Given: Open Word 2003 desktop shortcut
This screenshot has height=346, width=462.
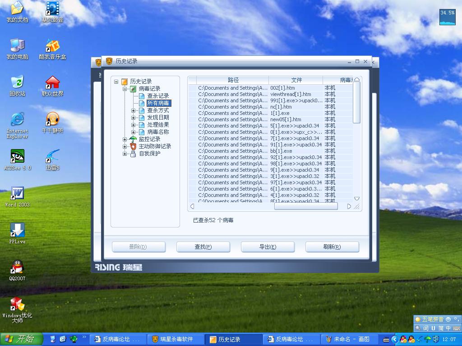Looking at the screenshot, I should (x=17, y=197).
